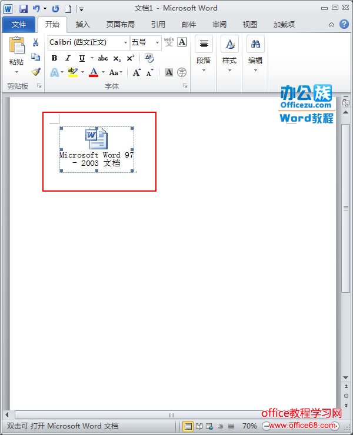Open the 文件 (File) tab
This screenshot has width=353, height=435.
click(19, 25)
